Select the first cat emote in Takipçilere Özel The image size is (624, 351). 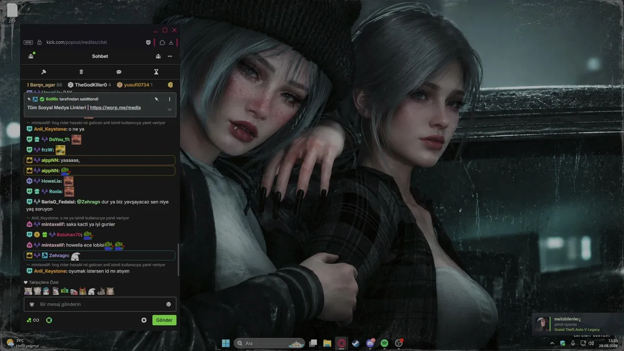pos(28,291)
